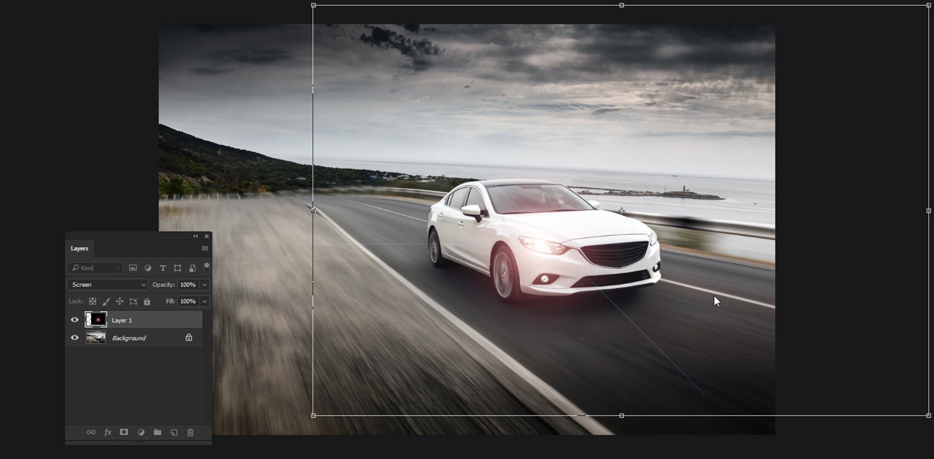Create new fill or adjustment layer
934x459 pixels.
(141, 432)
